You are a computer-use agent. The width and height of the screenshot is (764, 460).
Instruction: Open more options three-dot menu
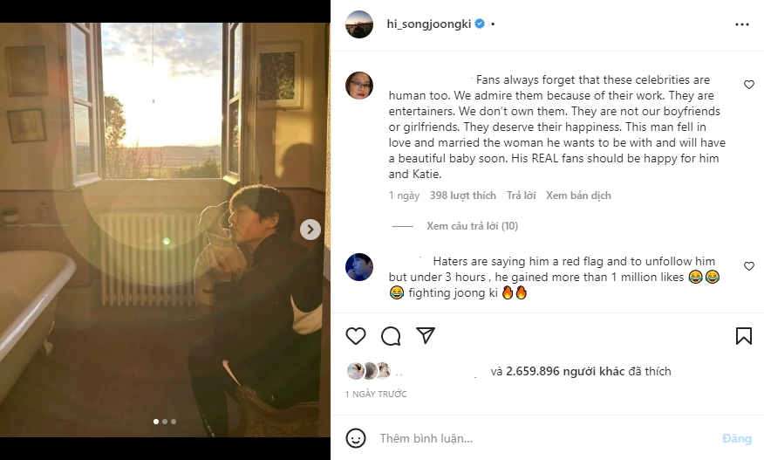coord(742,24)
